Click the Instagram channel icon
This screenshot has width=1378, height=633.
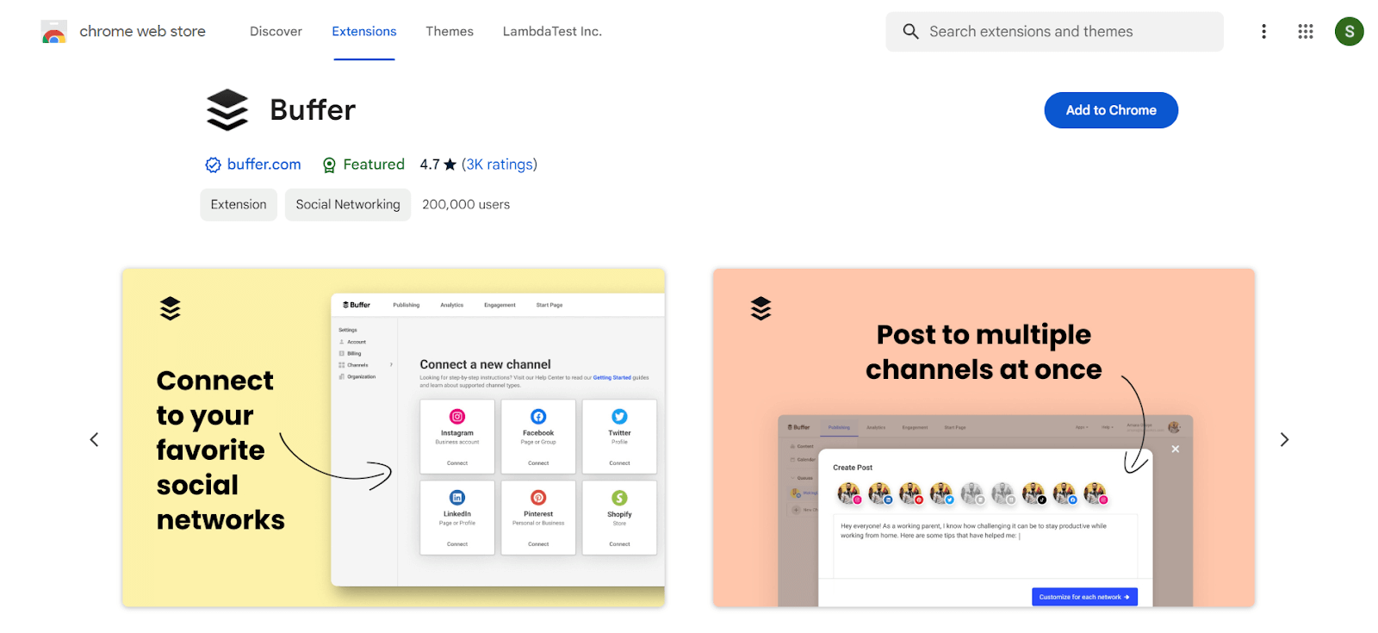457,417
